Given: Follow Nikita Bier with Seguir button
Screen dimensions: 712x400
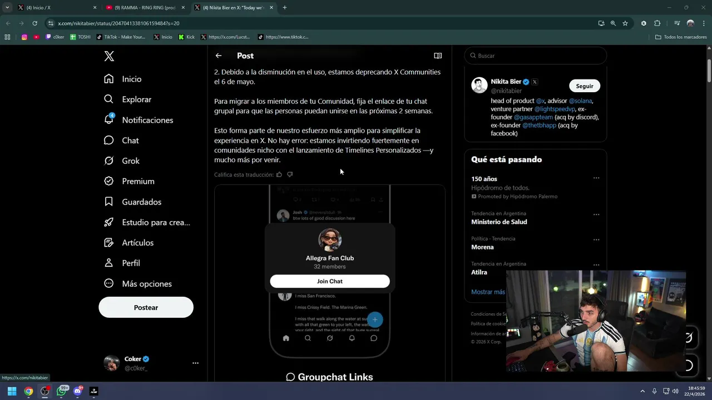Looking at the screenshot, I should (585, 86).
